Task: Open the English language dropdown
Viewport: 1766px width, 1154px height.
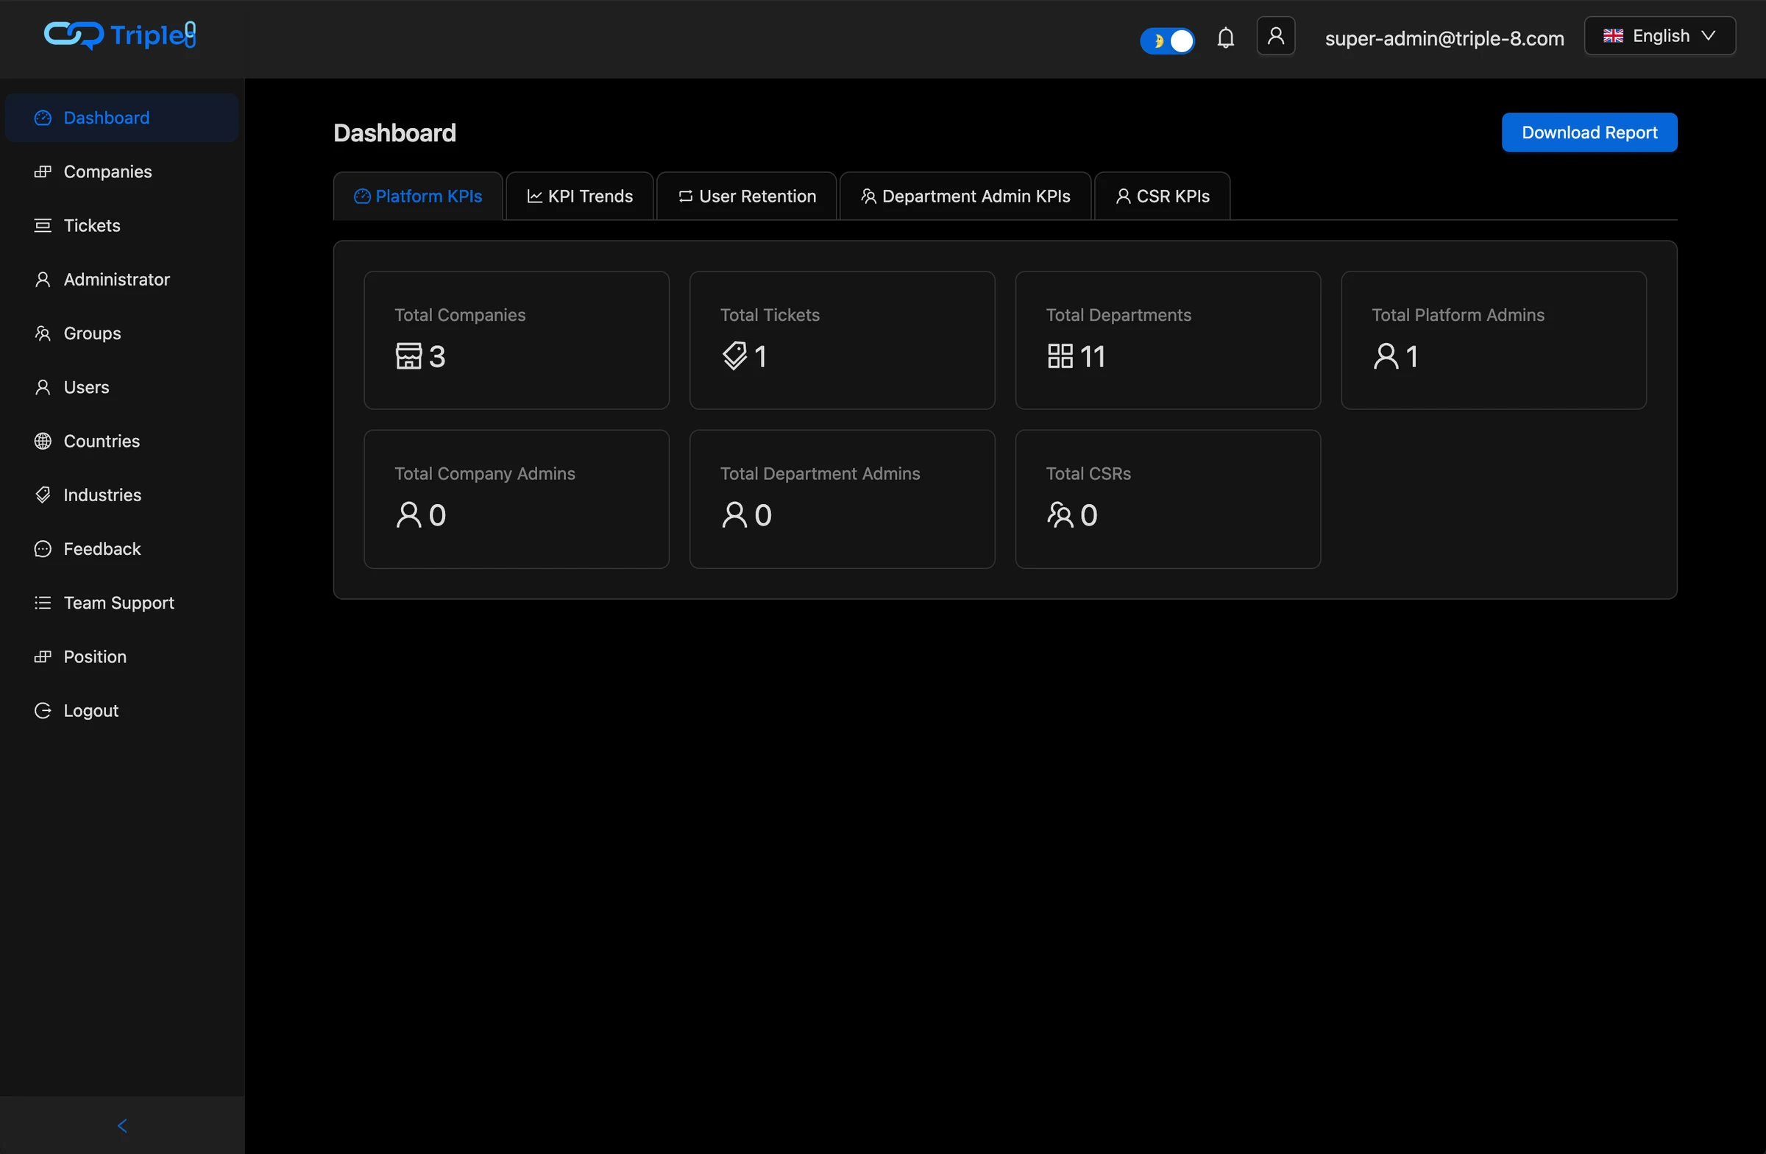Action: [1660, 35]
